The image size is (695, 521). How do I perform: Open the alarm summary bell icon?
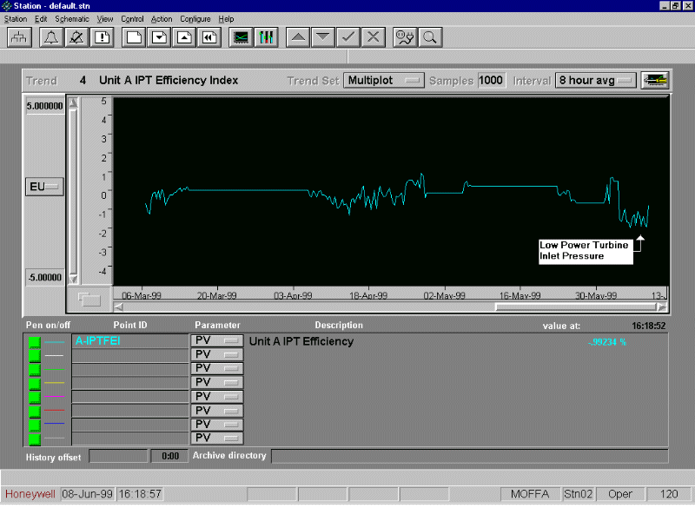51,37
